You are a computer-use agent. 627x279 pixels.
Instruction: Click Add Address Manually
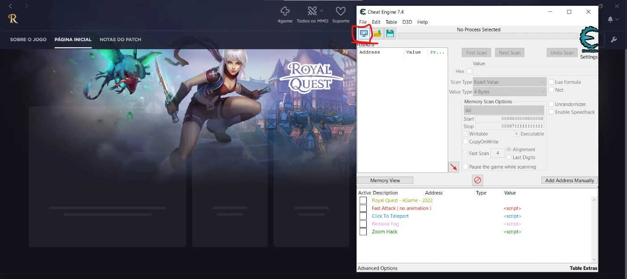pos(570,180)
